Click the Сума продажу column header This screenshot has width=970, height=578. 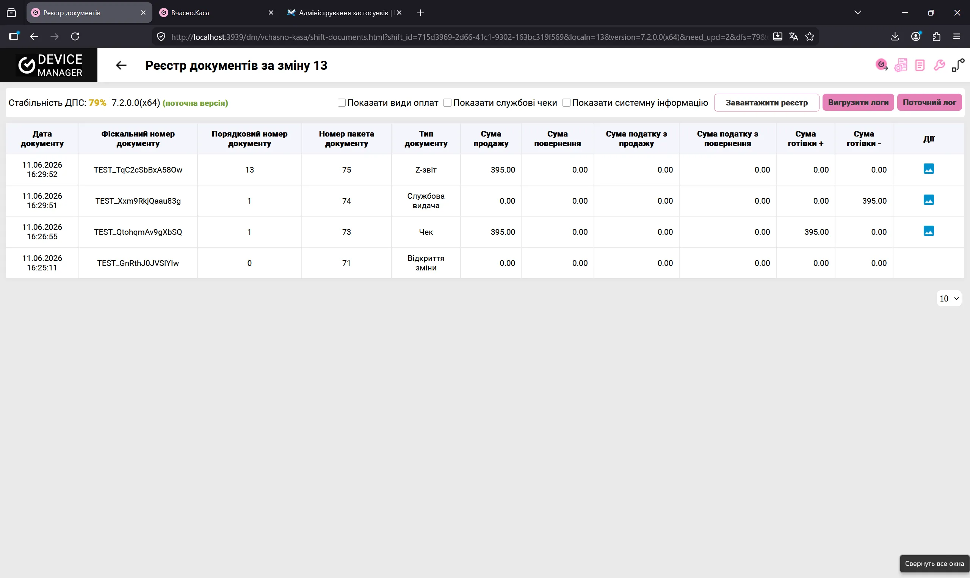[491, 139]
